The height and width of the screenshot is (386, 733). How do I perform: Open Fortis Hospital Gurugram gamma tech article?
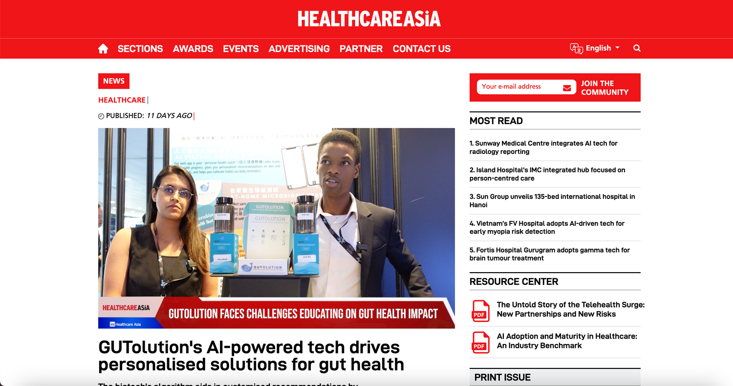point(549,254)
